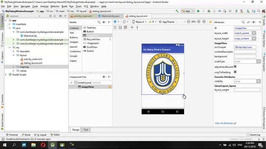Image resolution: width=266 pixels, height=149 pixels.
Task: Click the ID input field
Action: coord(247,28)
